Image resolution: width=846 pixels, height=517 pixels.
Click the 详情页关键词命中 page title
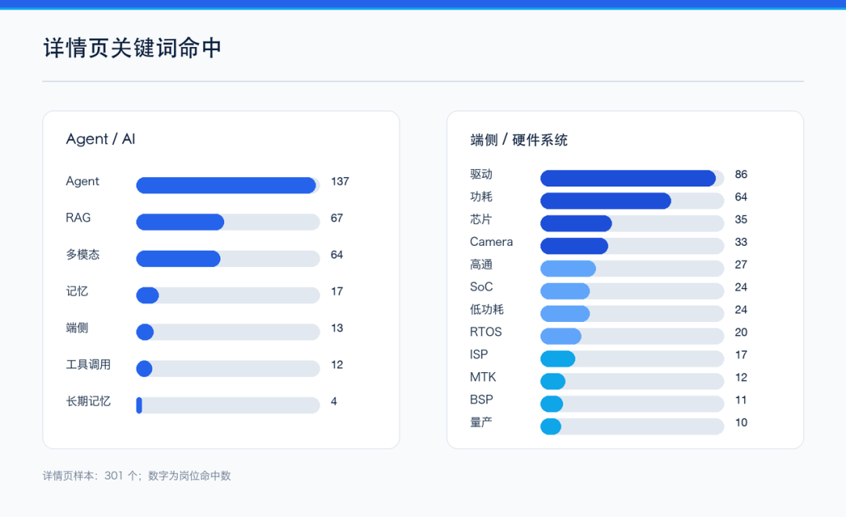pyautogui.click(x=132, y=48)
